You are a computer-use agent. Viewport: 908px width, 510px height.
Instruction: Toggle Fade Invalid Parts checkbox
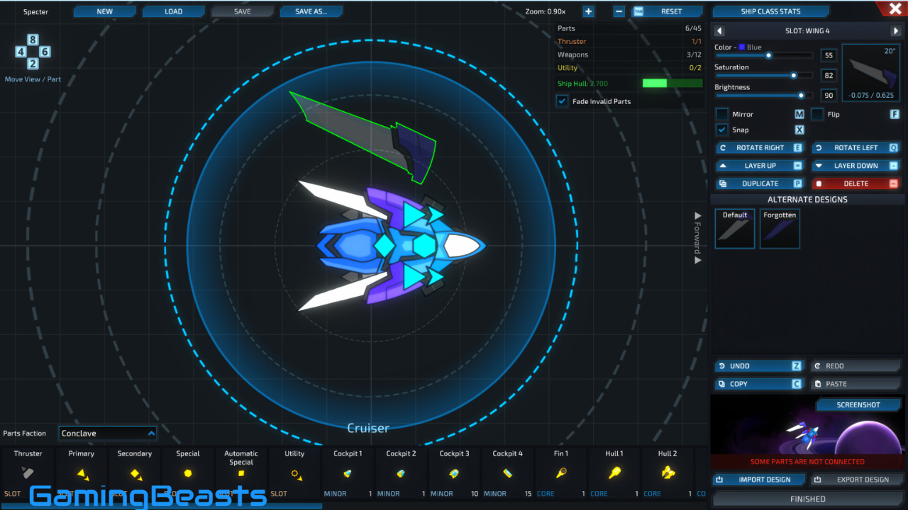(563, 101)
